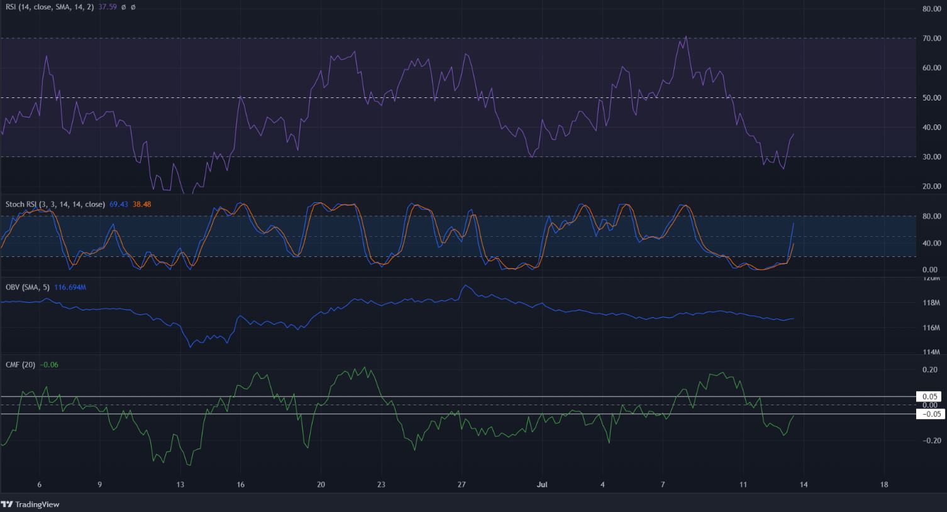Click the 27 date label on time axis
This screenshot has width=947, height=512.
pos(462,484)
